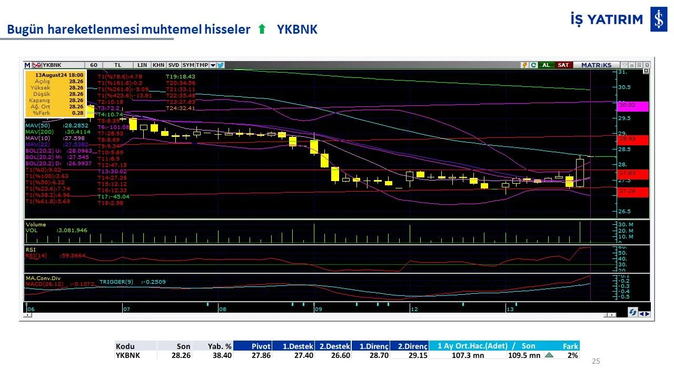Click the blue left-right arrows icon
The height and width of the screenshot is (379, 674).
(x=645, y=314)
